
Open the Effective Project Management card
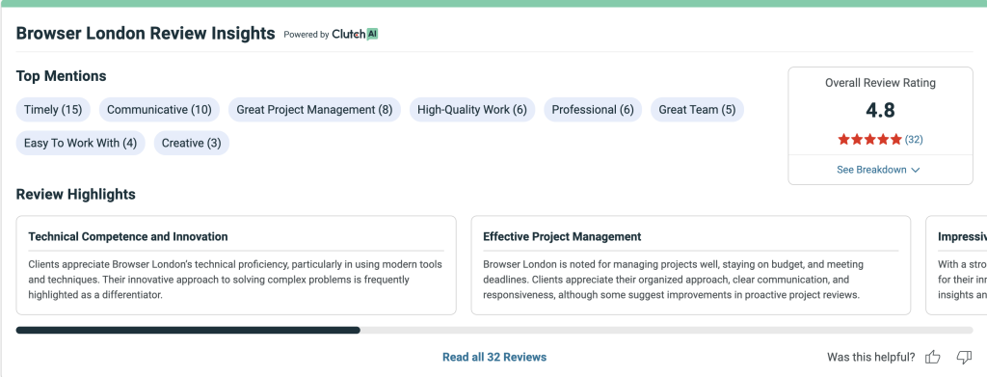pos(690,265)
